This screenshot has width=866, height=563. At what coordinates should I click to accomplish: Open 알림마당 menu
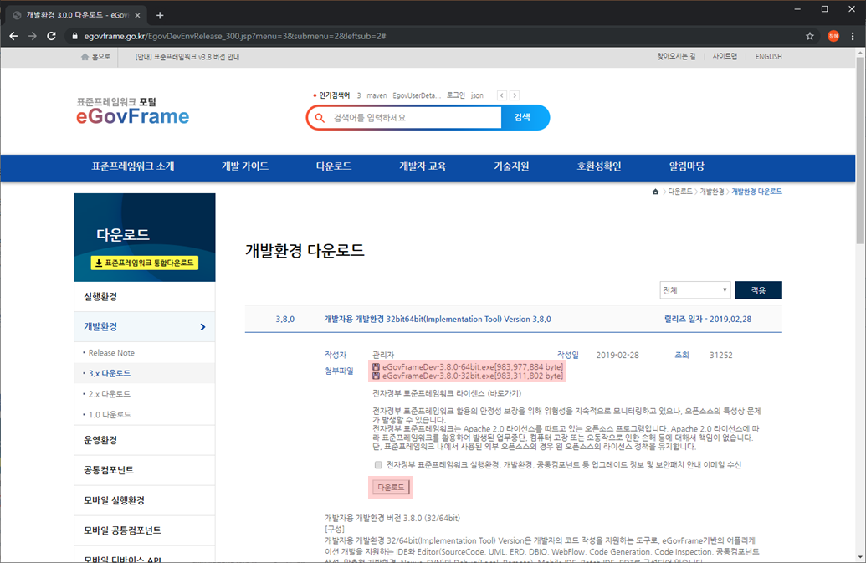click(686, 166)
